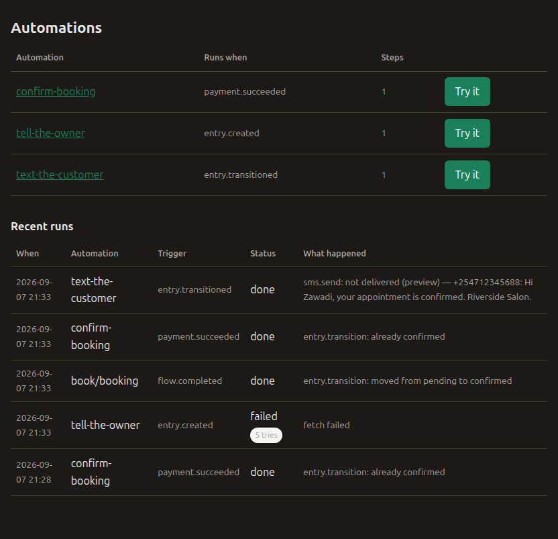This screenshot has width=558, height=539.
Task: Select the text-the-customer run name in Recent runs
Action: tap(94, 289)
